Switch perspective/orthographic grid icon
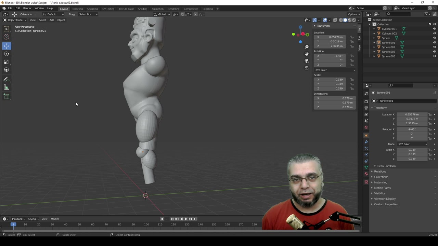This screenshot has width=438, height=246. [x=307, y=68]
